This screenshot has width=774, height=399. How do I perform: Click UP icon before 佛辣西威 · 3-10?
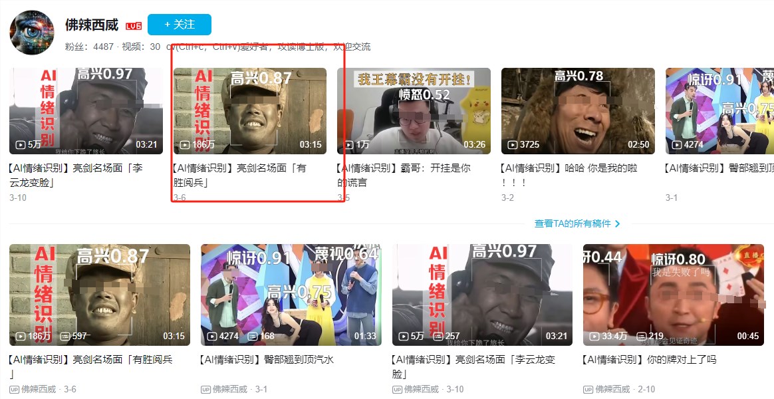pos(397,390)
